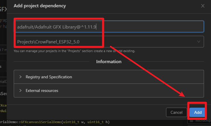Click GFXcanvas1SerialDemo code line in editor behind
This screenshot has width=211, height=126.
(55, 122)
